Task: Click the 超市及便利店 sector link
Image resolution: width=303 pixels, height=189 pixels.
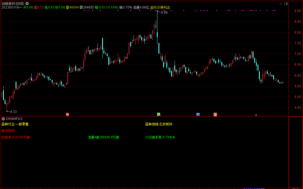Action: point(160,7)
